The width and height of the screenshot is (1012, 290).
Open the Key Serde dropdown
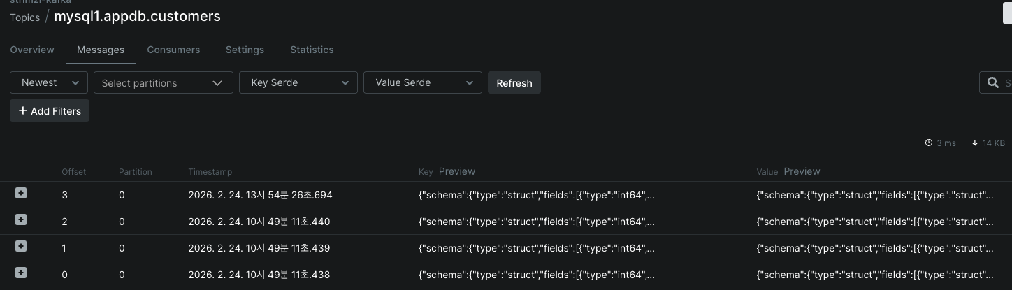298,82
